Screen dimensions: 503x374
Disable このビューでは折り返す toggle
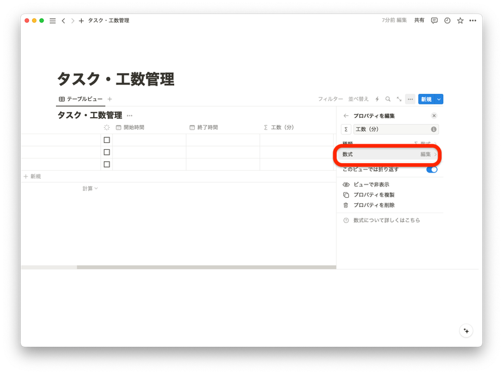pos(433,170)
